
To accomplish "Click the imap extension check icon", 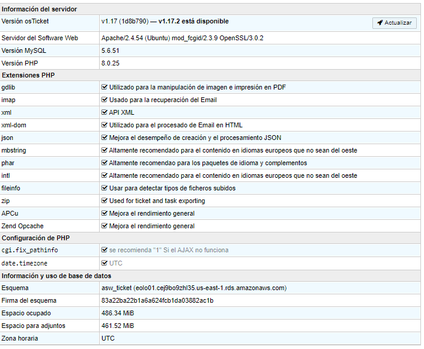I will click(104, 100).
